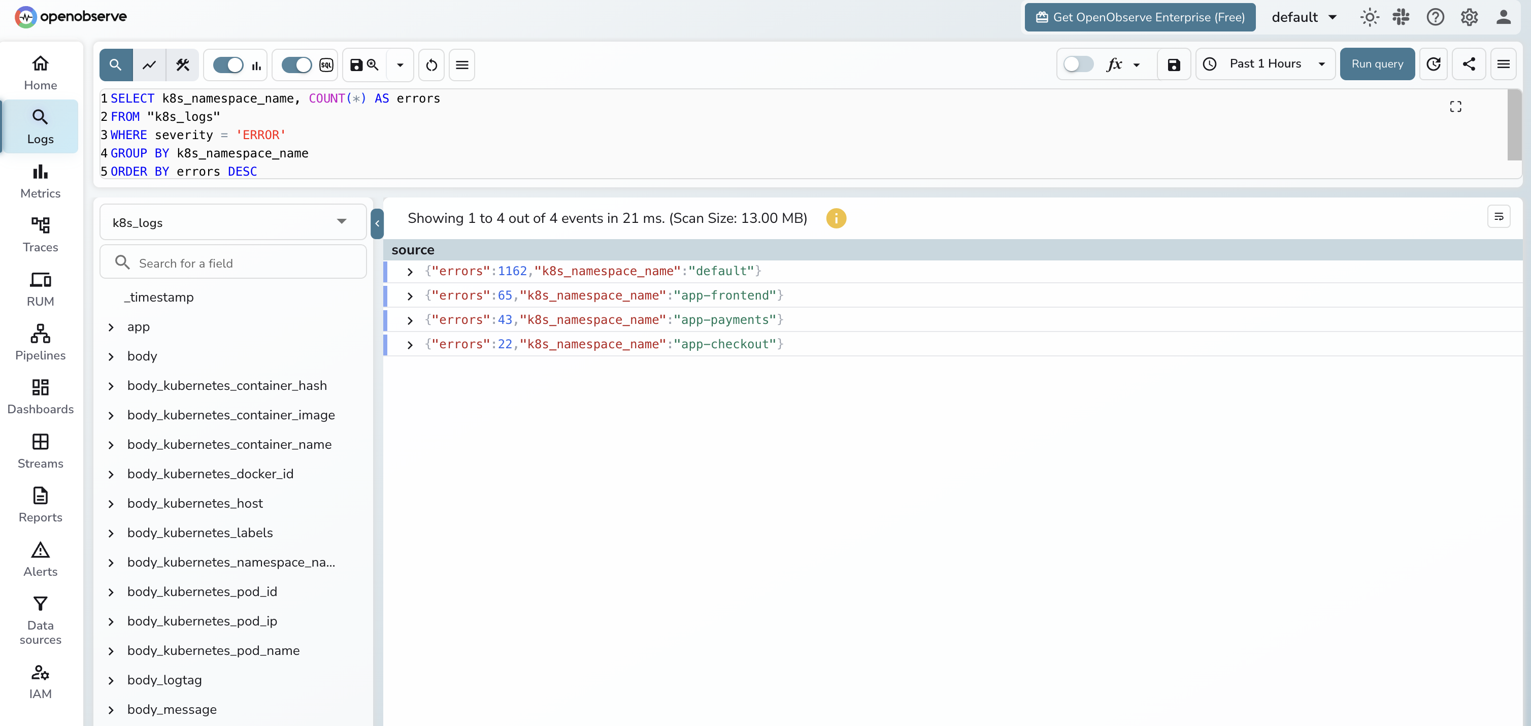This screenshot has width=1531, height=726.
Task: Expand the errors 1162 default row
Action: tap(410, 272)
